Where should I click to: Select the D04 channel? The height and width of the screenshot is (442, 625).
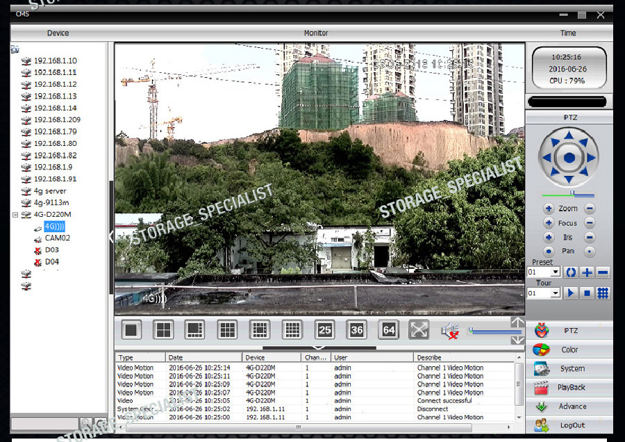point(52,262)
